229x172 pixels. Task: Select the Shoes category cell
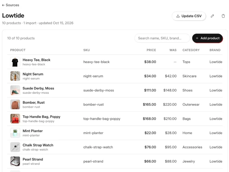(188, 90)
